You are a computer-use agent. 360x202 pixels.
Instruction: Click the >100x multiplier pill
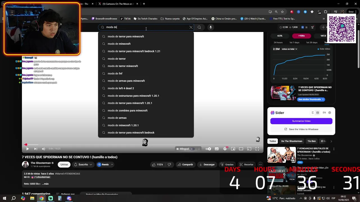click(x=301, y=36)
